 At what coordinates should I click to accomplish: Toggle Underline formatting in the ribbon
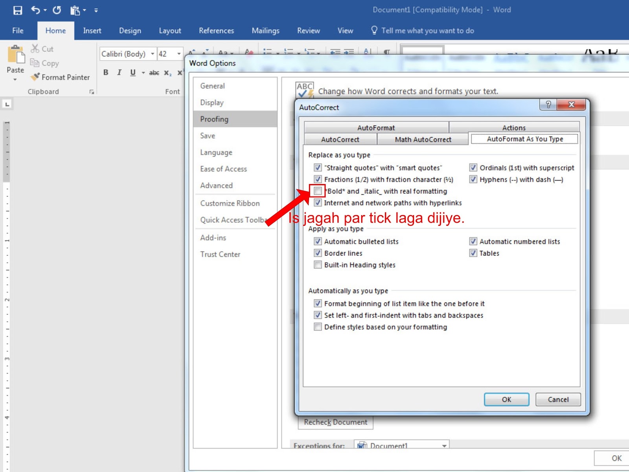133,72
